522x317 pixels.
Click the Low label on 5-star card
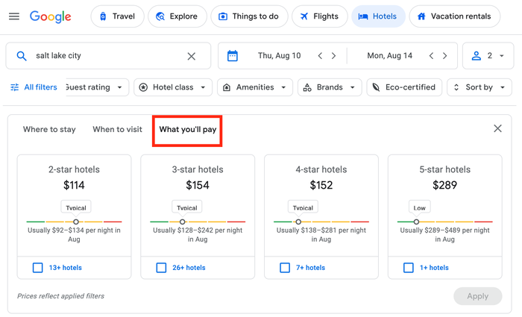pyautogui.click(x=419, y=207)
